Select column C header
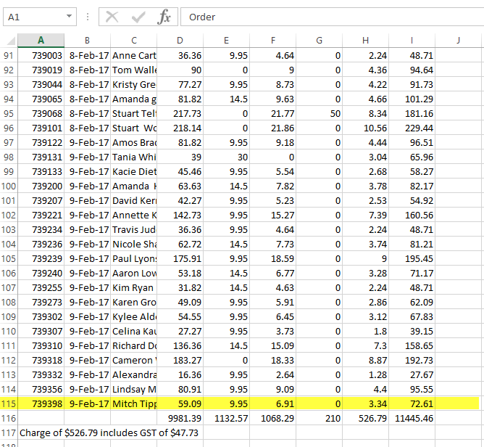The height and width of the screenshot is (447, 484). [x=133, y=40]
